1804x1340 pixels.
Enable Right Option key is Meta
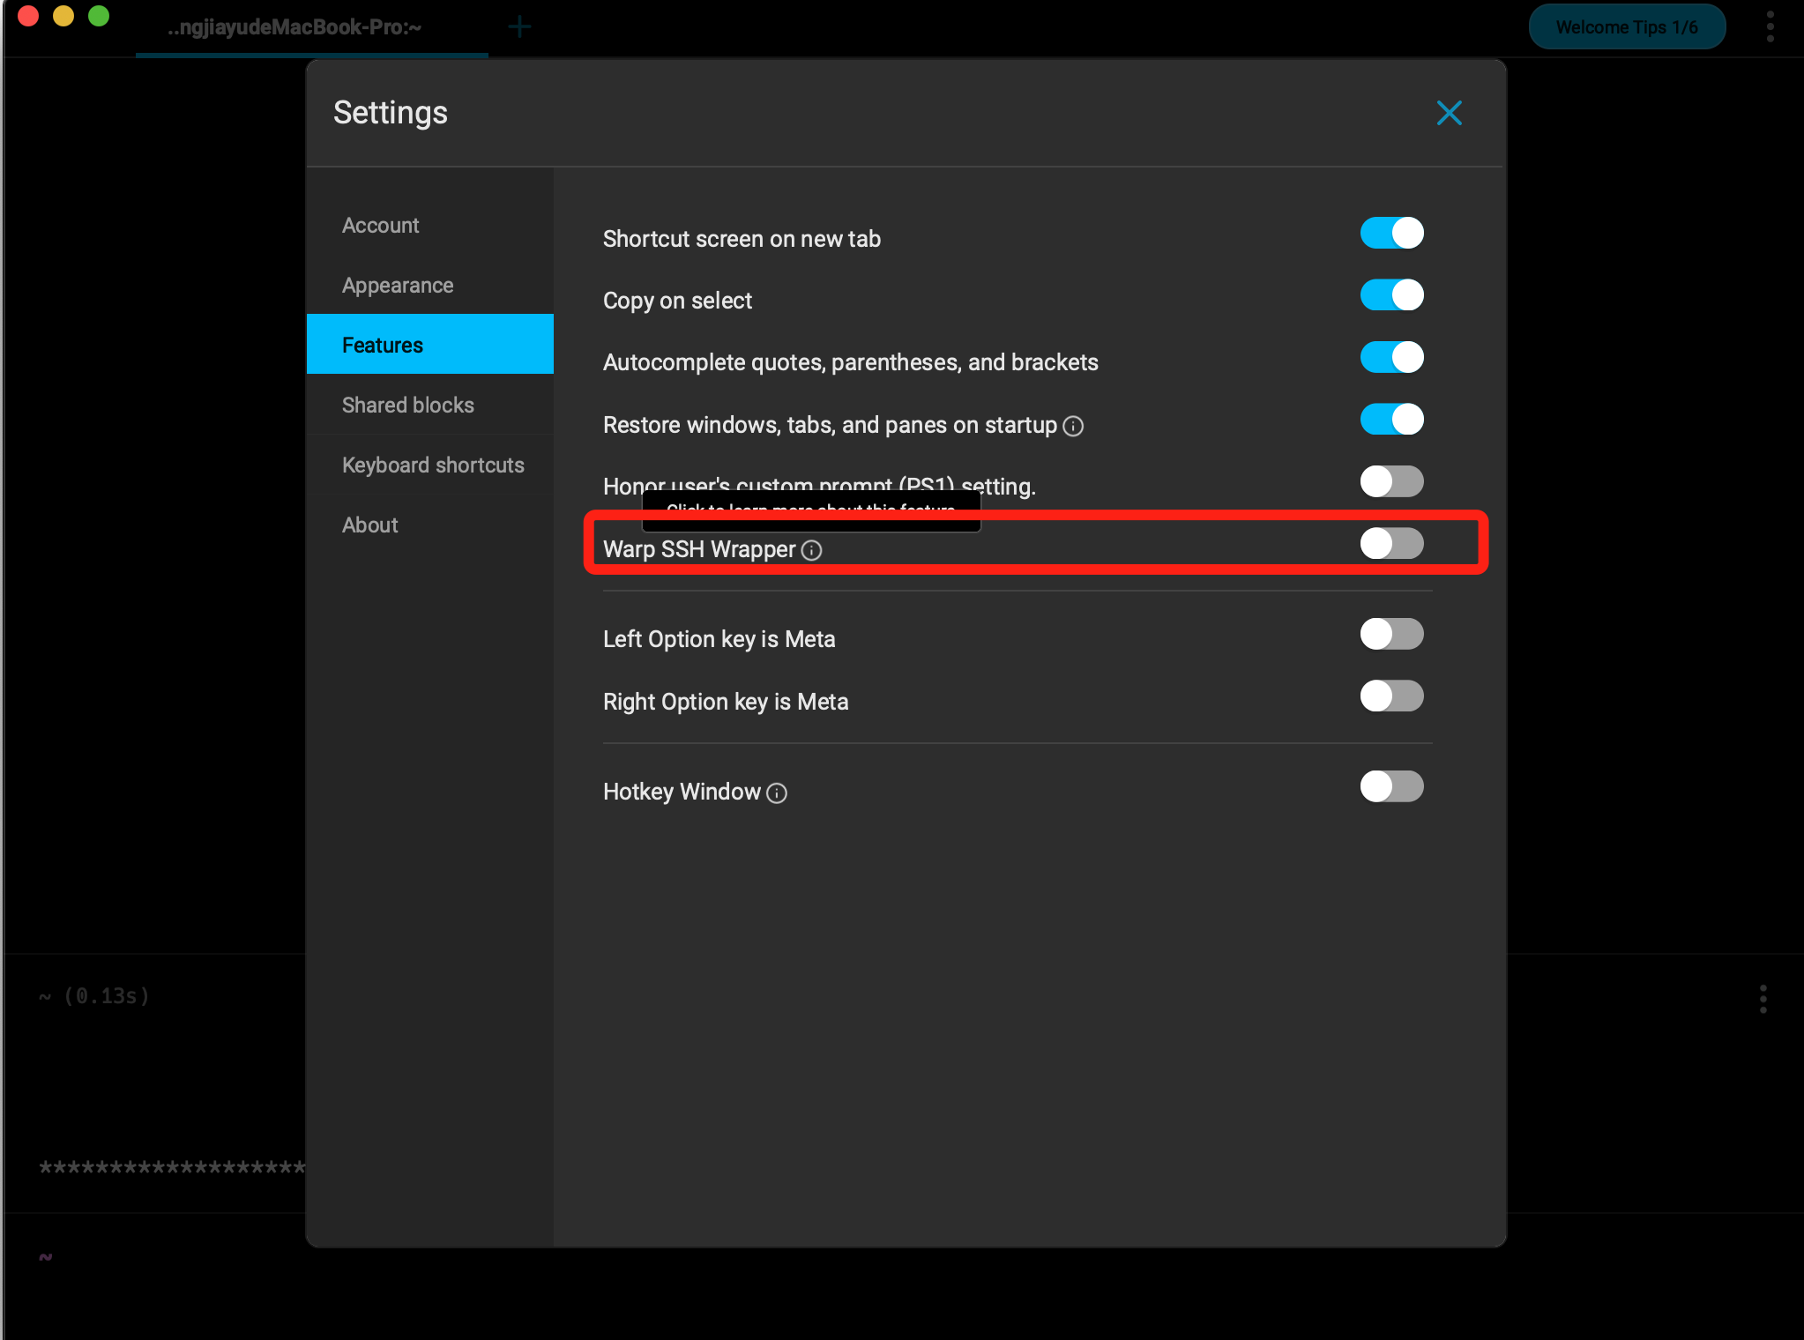click(x=1392, y=696)
